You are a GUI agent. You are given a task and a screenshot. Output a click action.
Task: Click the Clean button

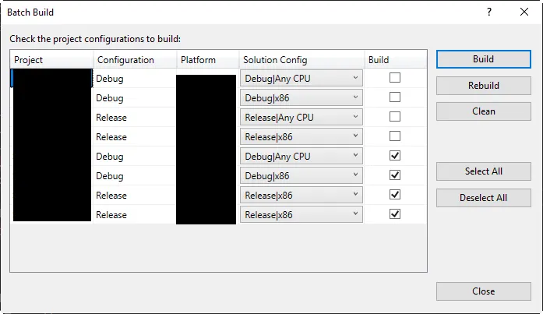[x=483, y=111]
